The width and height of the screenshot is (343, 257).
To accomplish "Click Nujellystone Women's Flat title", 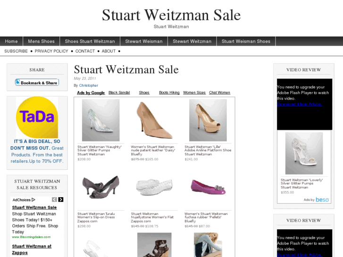I will point(152,216).
